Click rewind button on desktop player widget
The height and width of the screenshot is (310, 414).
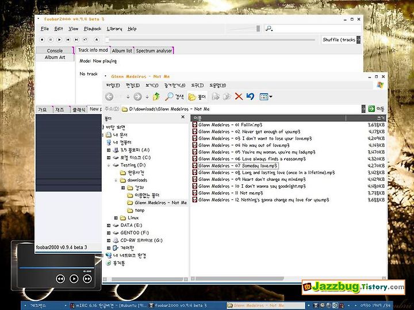(60, 278)
